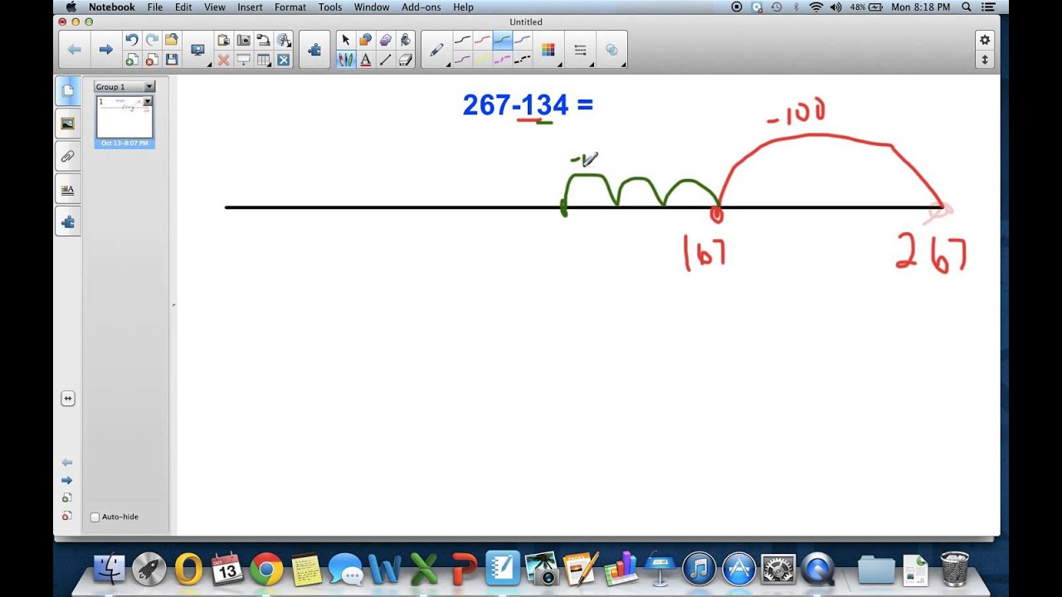
Task: Open the line style properties dropdown
Action: click(580, 50)
